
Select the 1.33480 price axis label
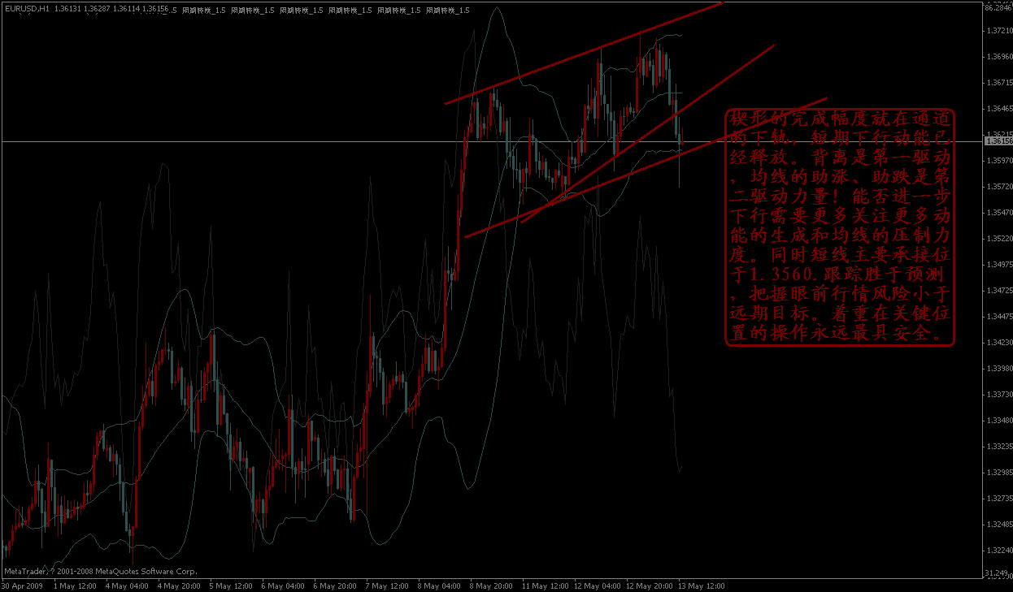click(998, 421)
